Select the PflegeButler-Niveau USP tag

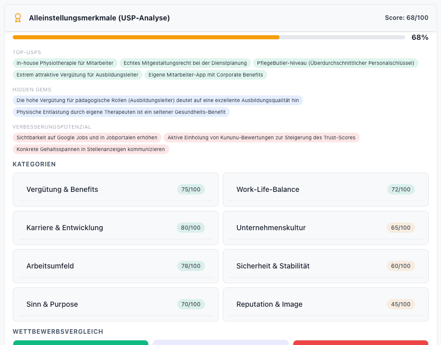click(336, 63)
